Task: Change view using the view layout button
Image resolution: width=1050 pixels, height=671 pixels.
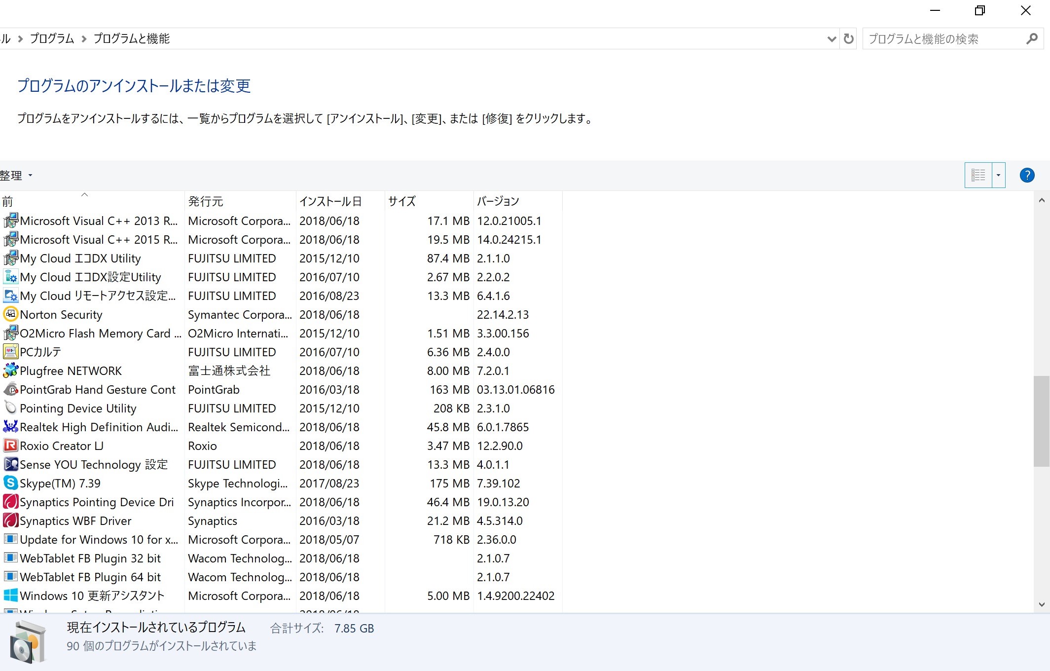Action: click(978, 175)
